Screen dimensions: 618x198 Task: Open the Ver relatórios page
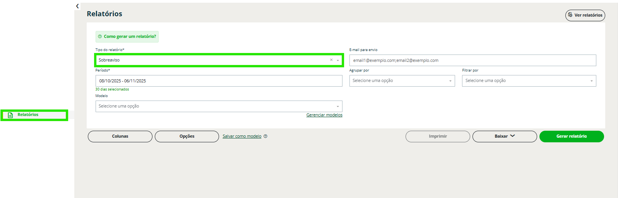(x=585, y=15)
